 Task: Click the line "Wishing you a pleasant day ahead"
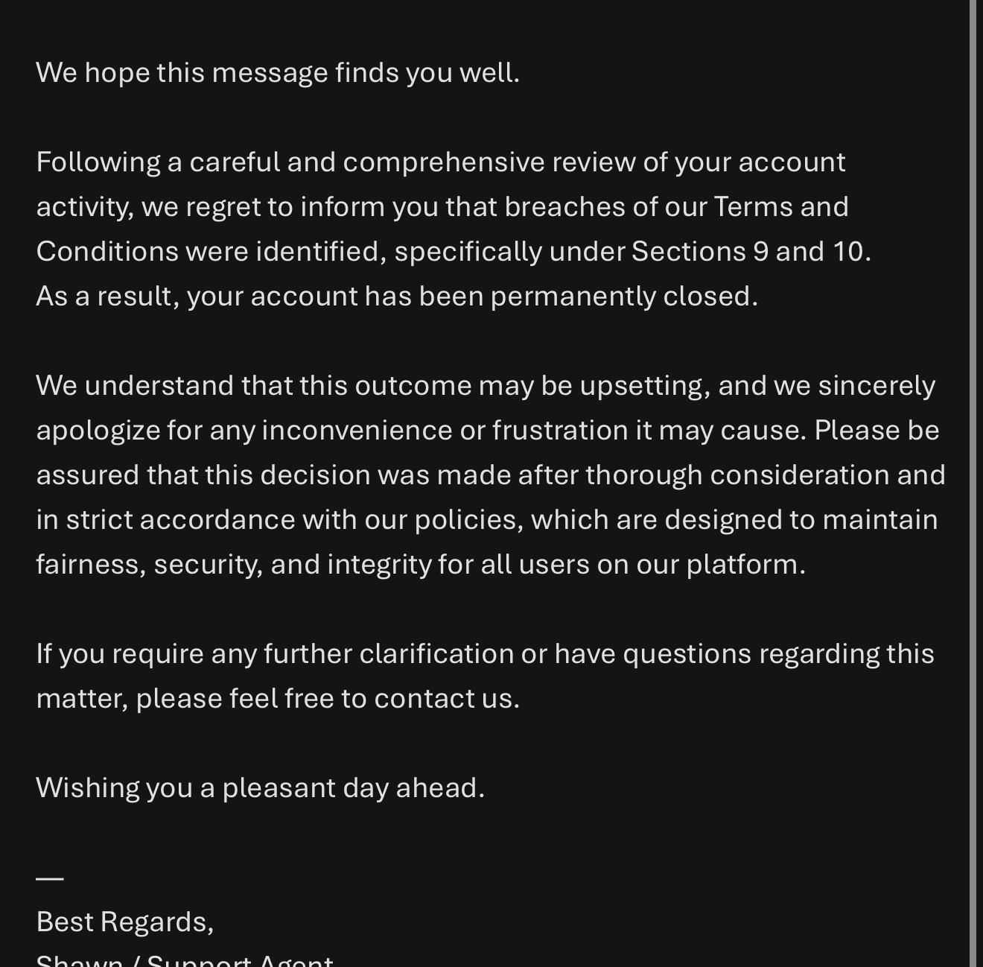point(260,788)
